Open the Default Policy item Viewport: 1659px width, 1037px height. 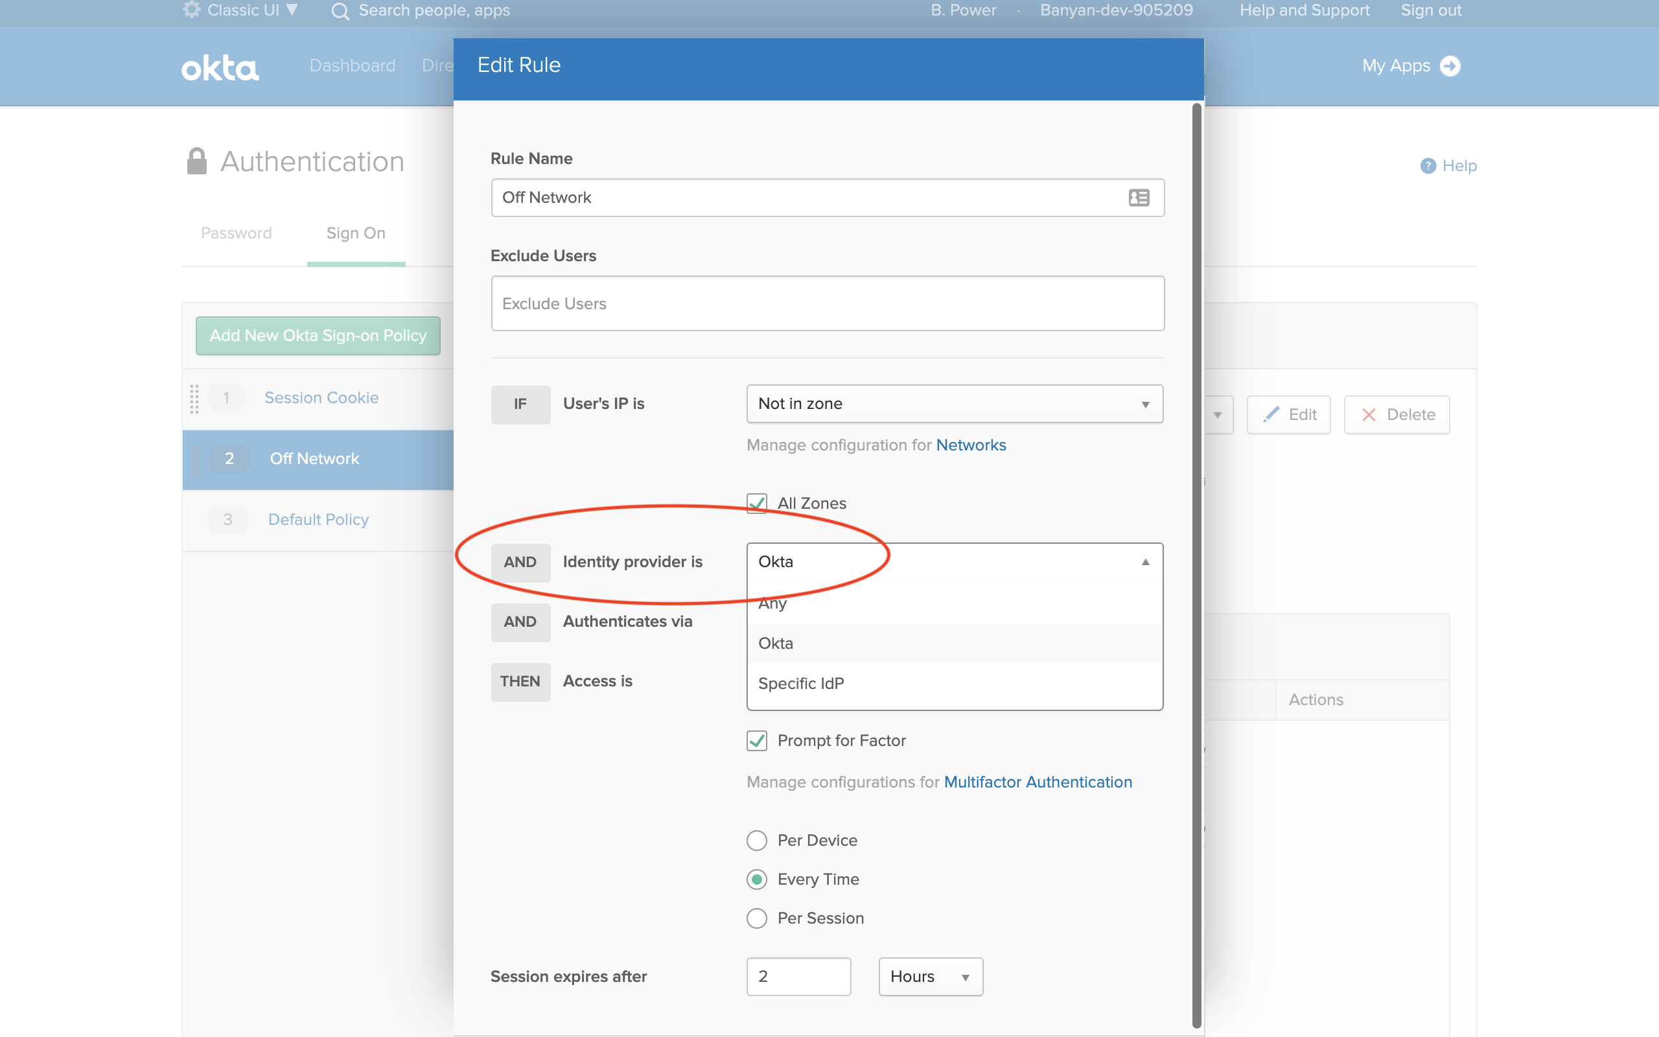(319, 519)
